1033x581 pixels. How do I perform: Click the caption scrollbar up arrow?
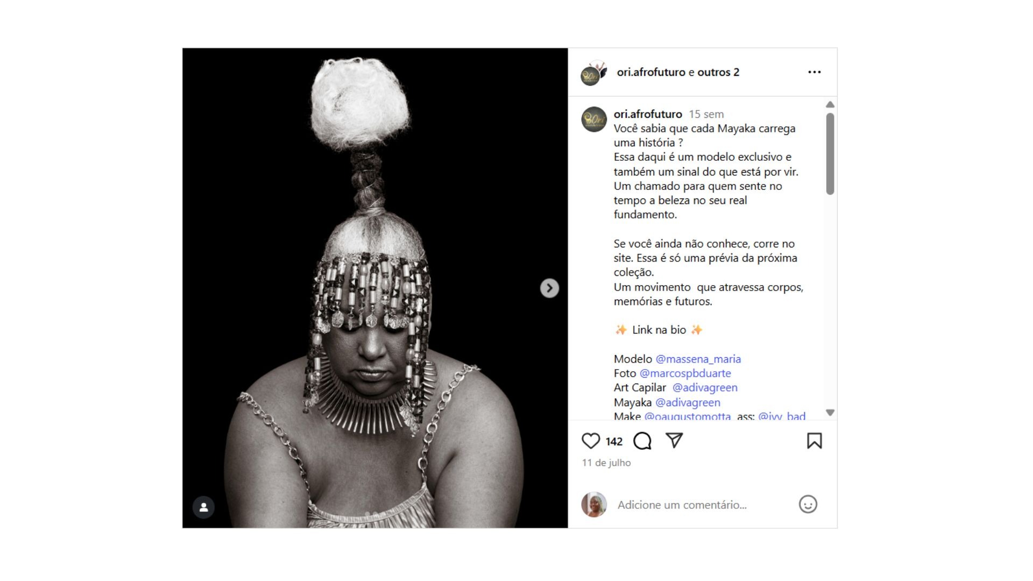click(x=830, y=104)
